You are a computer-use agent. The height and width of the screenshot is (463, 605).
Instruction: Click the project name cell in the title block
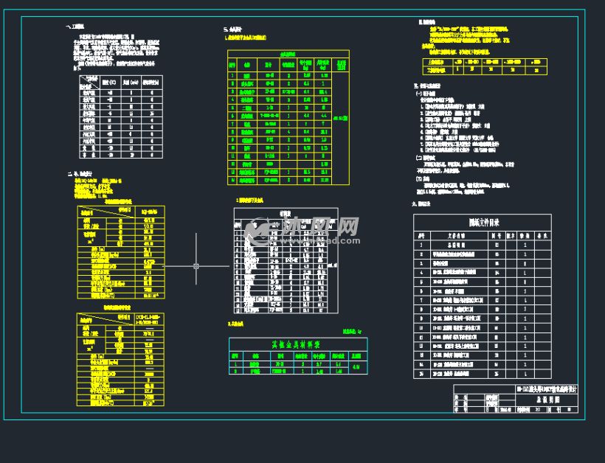[546, 389]
